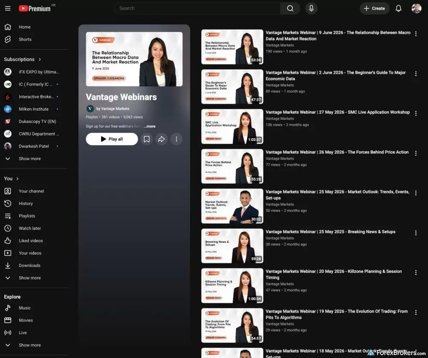428x358 pixels.
Task: Open Playlists in sidebar
Action: 34,216
